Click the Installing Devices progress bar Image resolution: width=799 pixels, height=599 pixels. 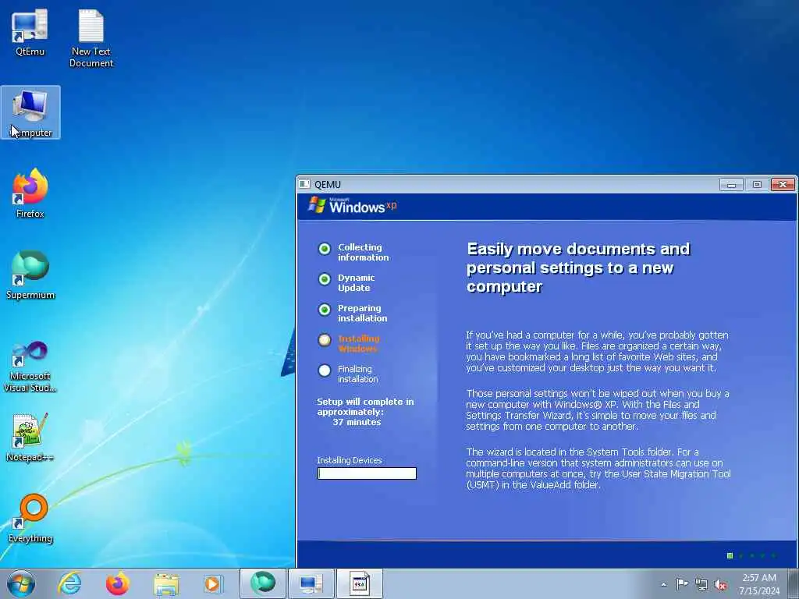coord(367,473)
